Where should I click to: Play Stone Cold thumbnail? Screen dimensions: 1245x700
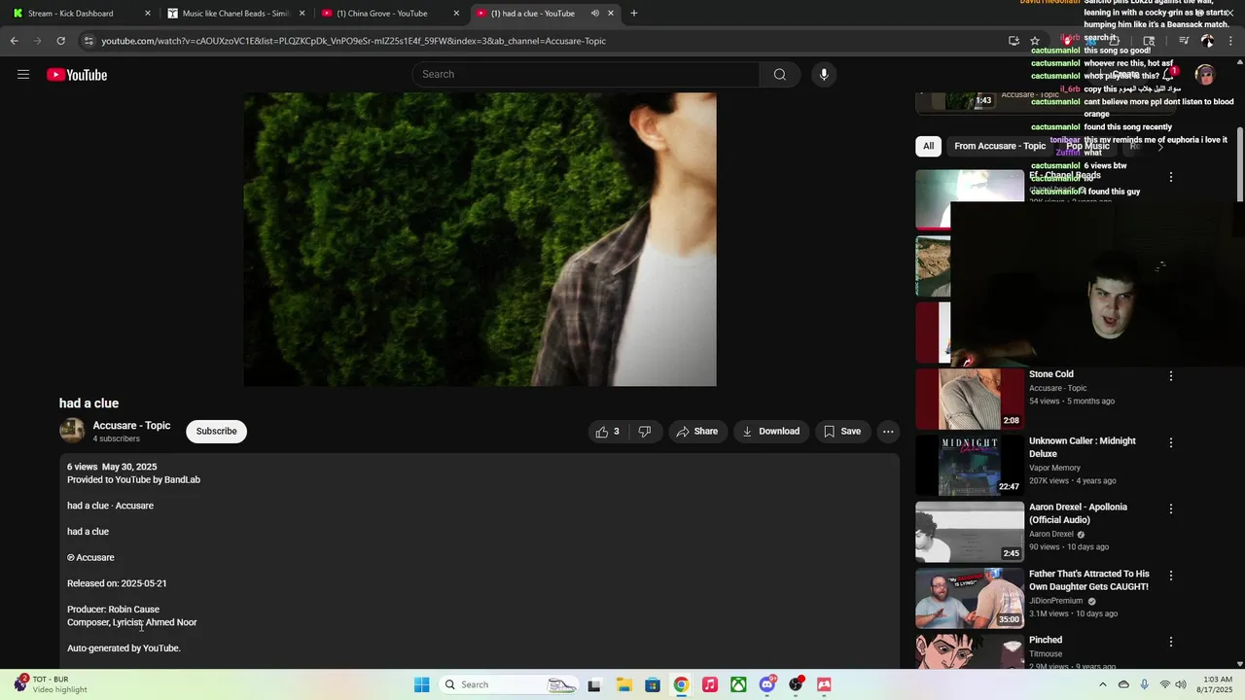click(x=970, y=399)
